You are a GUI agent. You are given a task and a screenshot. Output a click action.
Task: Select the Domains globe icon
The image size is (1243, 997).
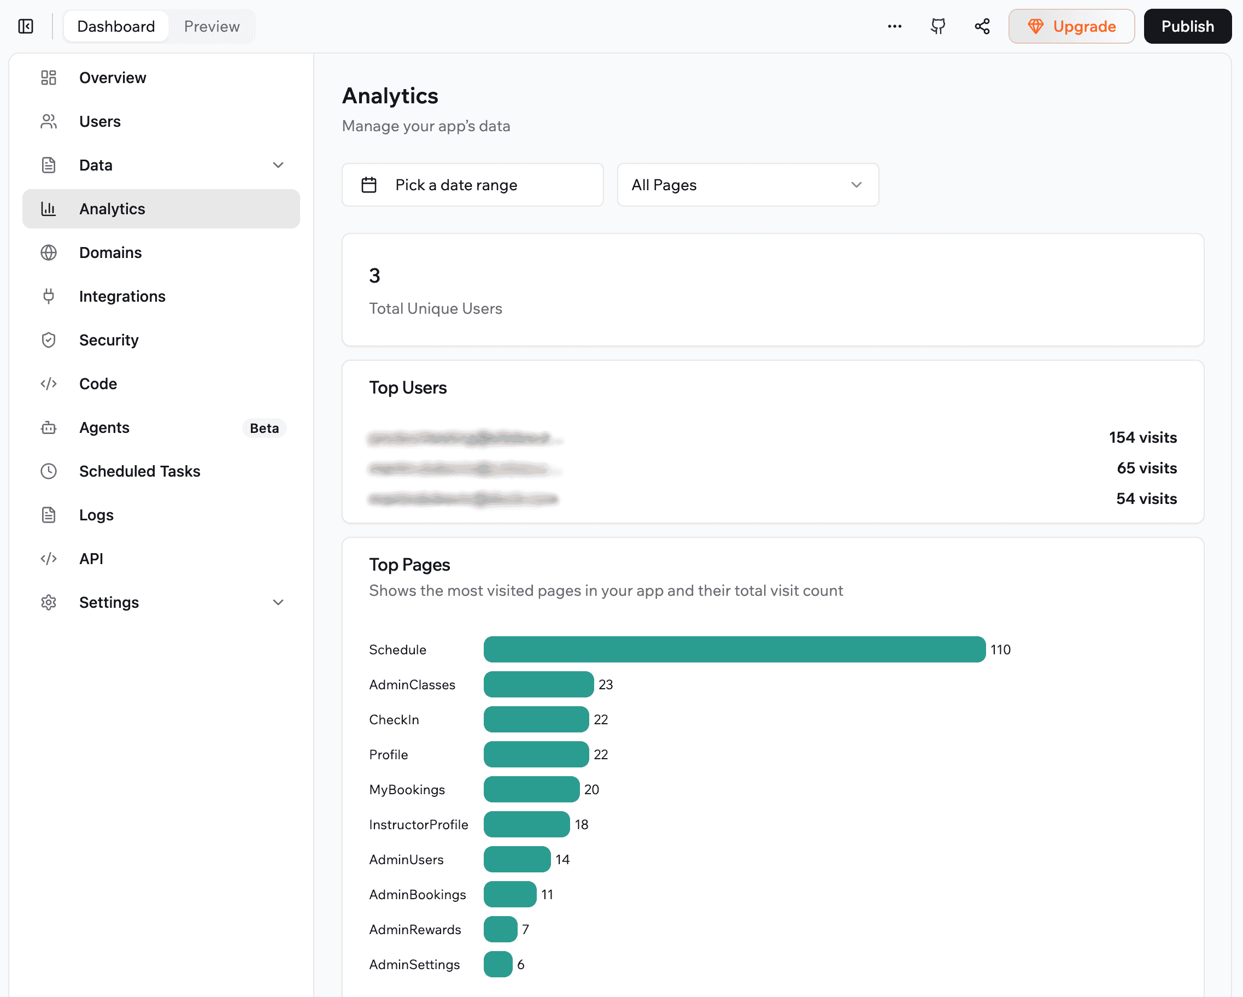click(x=49, y=253)
